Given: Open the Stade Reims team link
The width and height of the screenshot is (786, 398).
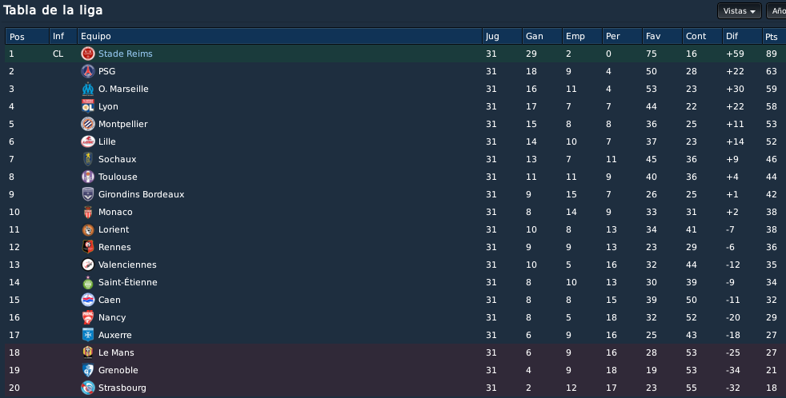Looking at the screenshot, I should pos(126,54).
